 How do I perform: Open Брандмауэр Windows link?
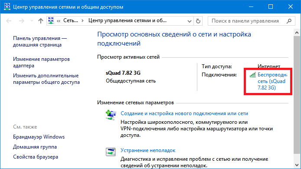[39, 137]
